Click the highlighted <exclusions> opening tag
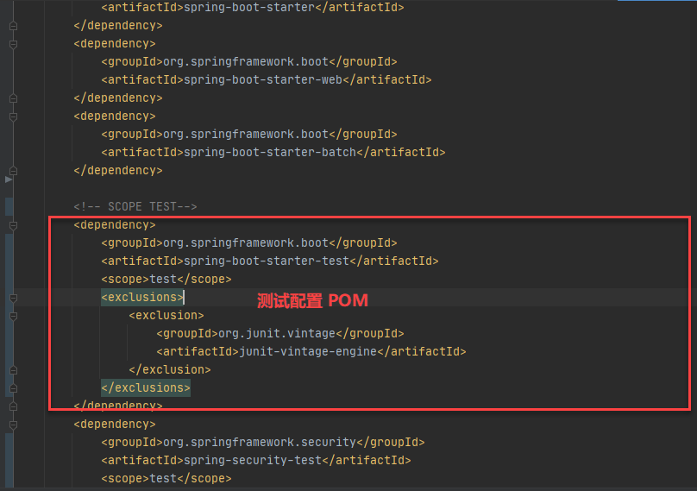 (x=142, y=297)
